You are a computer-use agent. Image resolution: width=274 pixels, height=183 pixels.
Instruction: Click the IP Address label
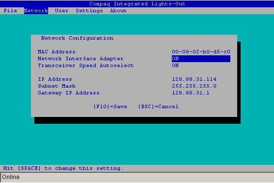(x=55, y=79)
